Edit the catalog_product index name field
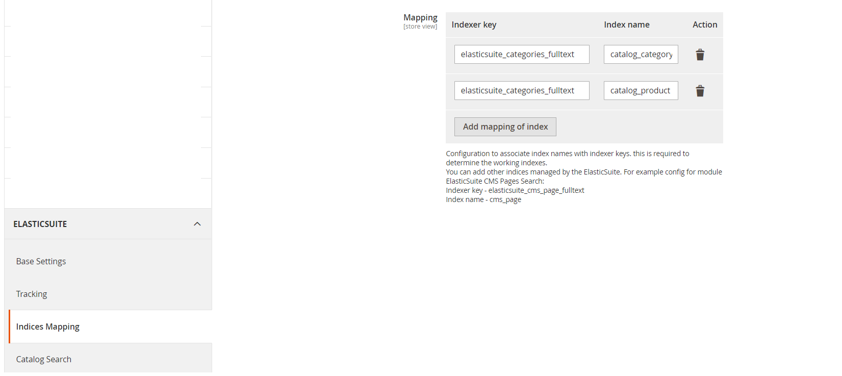The width and height of the screenshot is (842, 376). click(641, 91)
